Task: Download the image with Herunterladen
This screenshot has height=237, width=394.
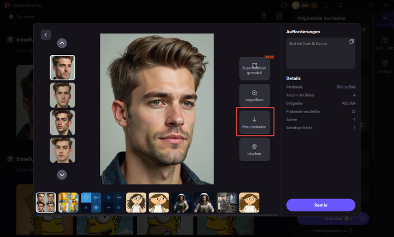Action: (254, 122)
